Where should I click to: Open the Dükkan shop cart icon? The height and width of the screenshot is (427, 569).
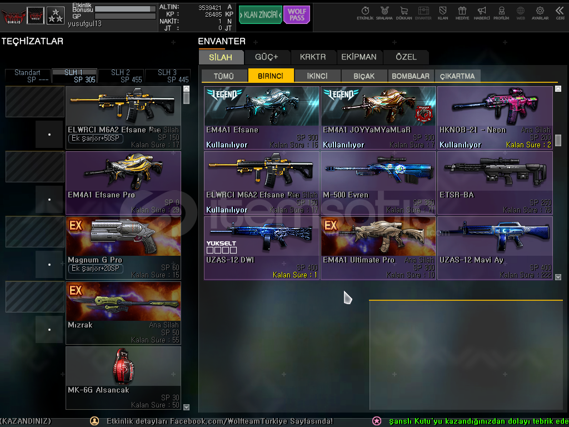(404, 13)
